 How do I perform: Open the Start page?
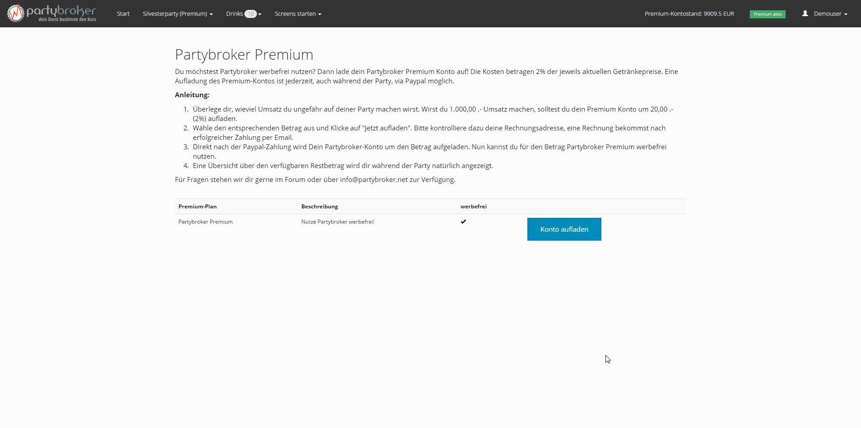123,14
